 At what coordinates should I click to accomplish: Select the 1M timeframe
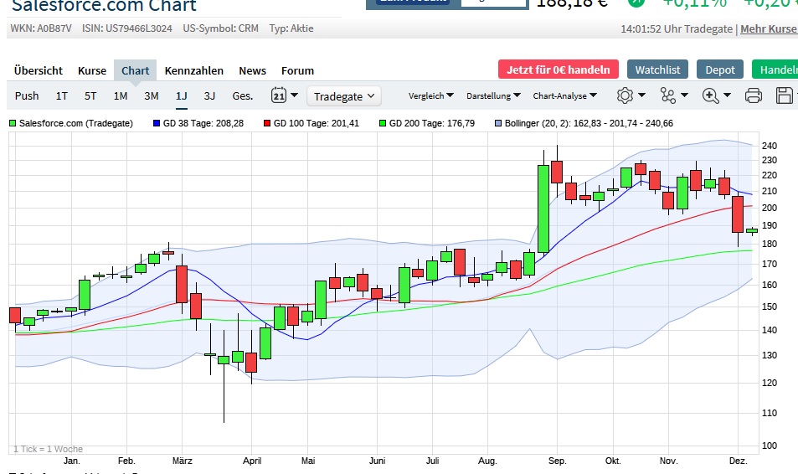pos(121,95)
